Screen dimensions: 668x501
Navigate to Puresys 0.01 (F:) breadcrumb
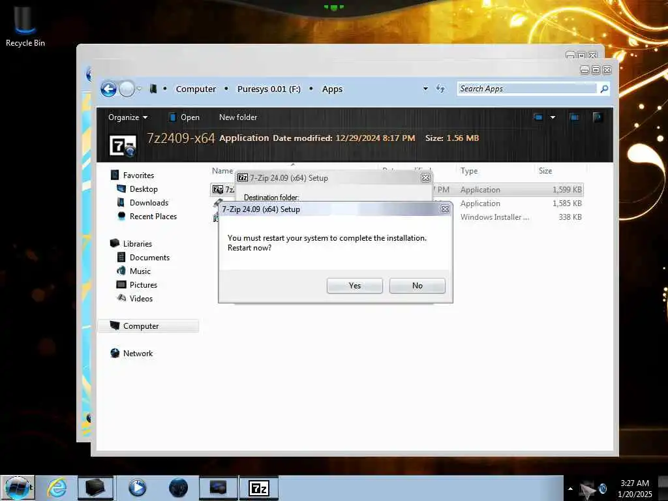pyautogui.click(x=269, y=89)
